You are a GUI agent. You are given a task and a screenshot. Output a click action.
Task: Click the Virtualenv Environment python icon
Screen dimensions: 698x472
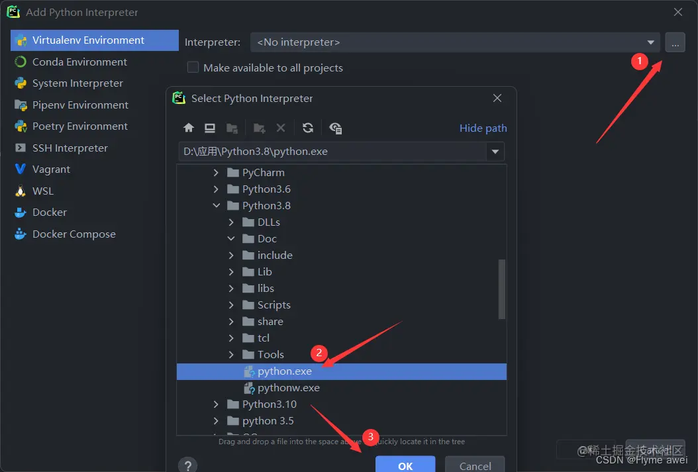click(x=21, y=40)
